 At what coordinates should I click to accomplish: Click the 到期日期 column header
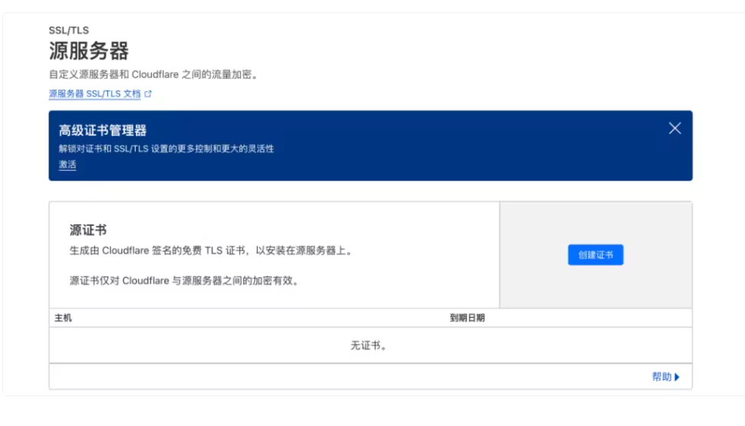coord(467,318)
